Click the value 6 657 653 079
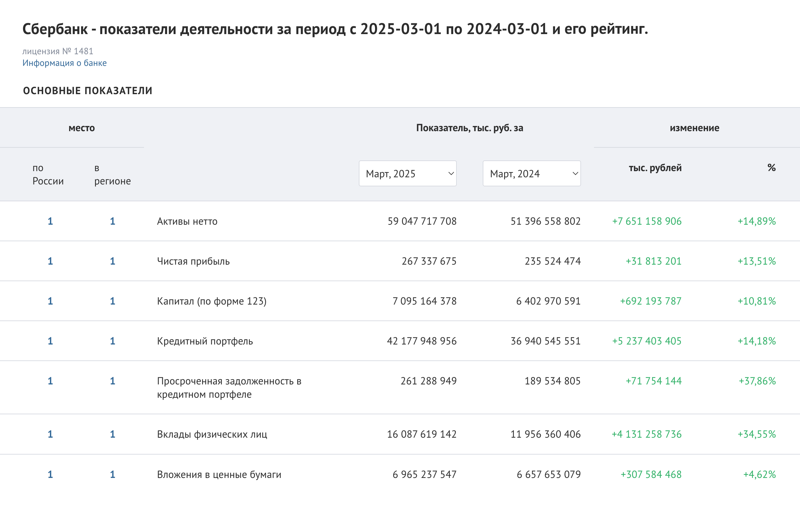Screen dimensions: 800x513 549,474
